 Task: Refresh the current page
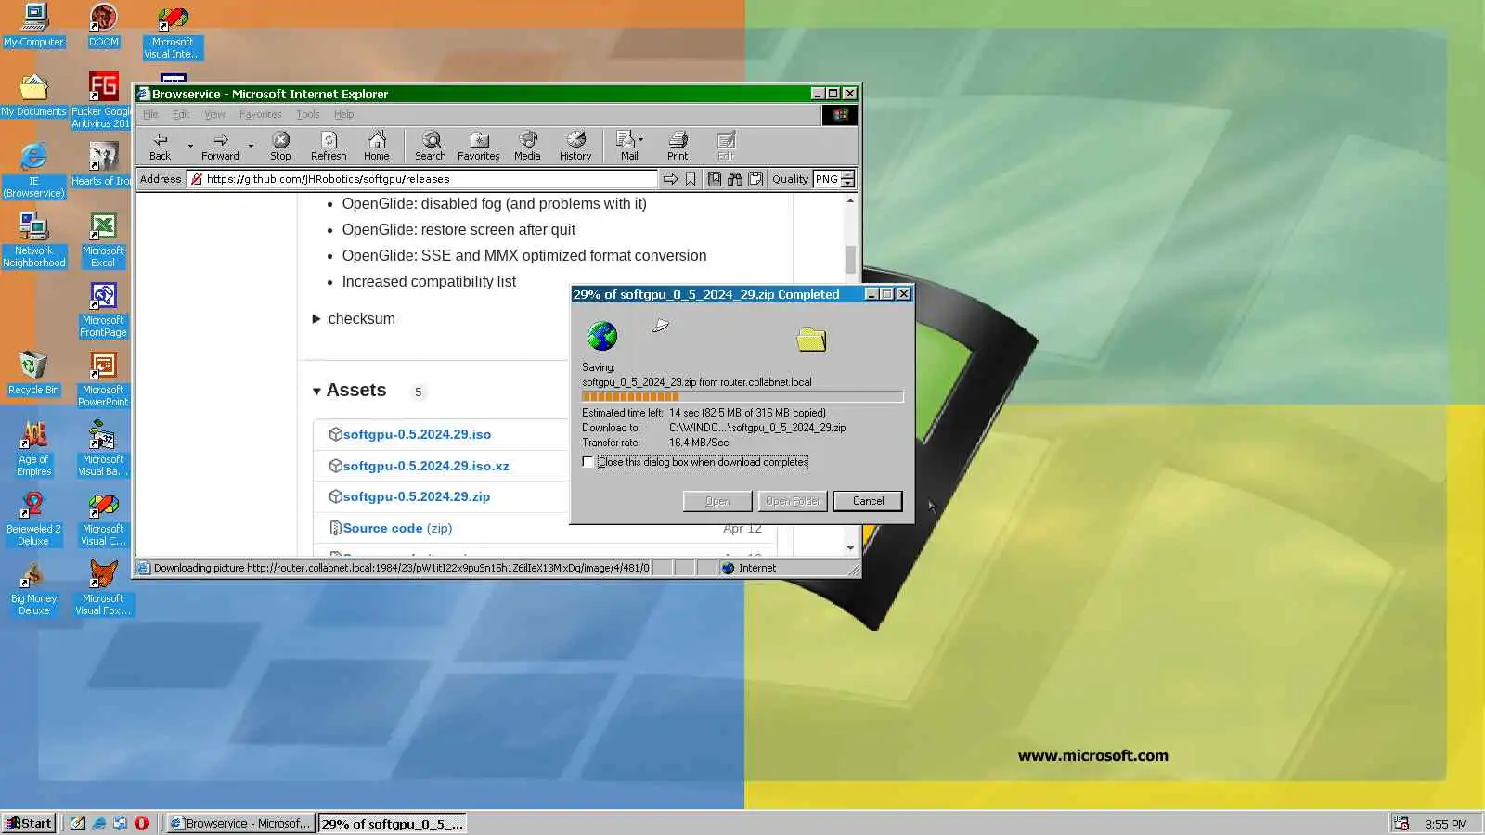(x=329, y=146)
